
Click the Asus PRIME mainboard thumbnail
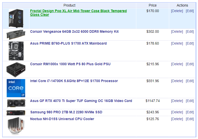click(16, 51)
